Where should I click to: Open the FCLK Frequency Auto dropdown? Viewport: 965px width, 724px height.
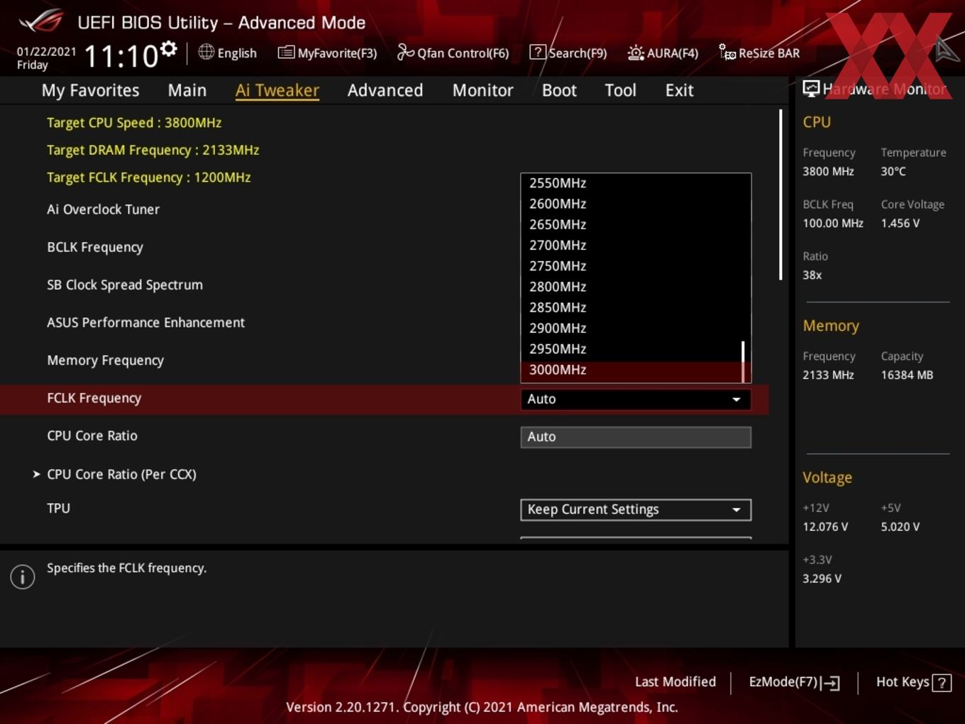(x=636, y=399)
